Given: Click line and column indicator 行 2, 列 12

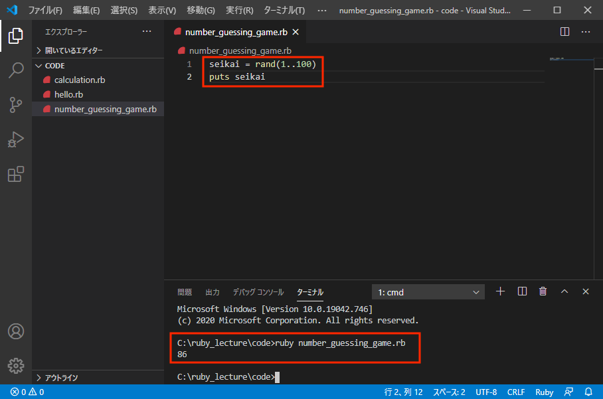Looking at the screenshot, I should [x=403, y=392].
